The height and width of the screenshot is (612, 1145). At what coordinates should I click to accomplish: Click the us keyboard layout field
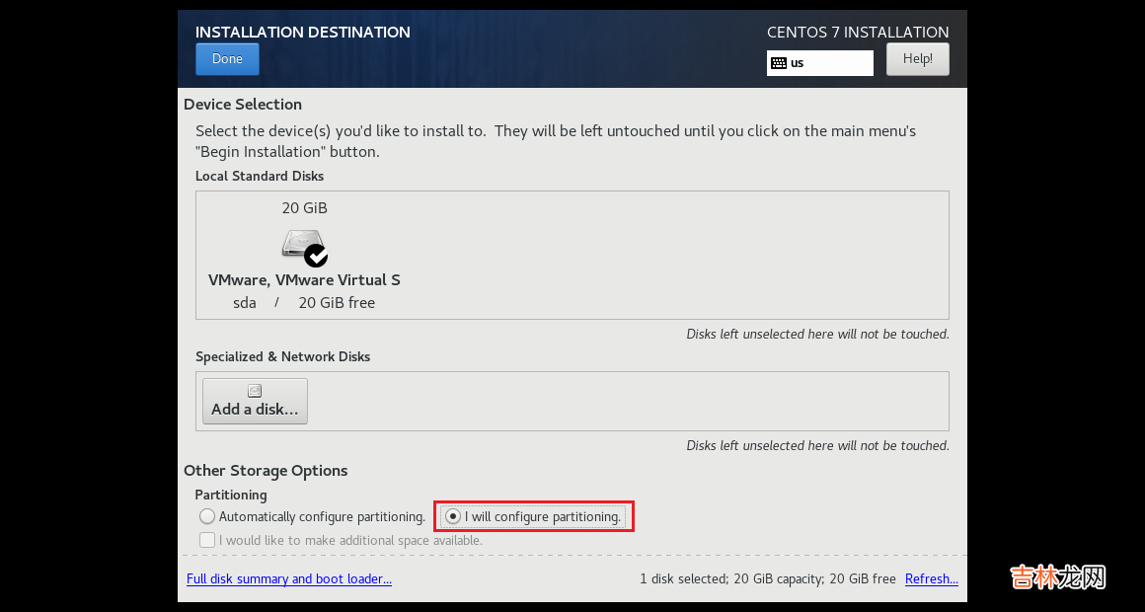pos(829,63)
